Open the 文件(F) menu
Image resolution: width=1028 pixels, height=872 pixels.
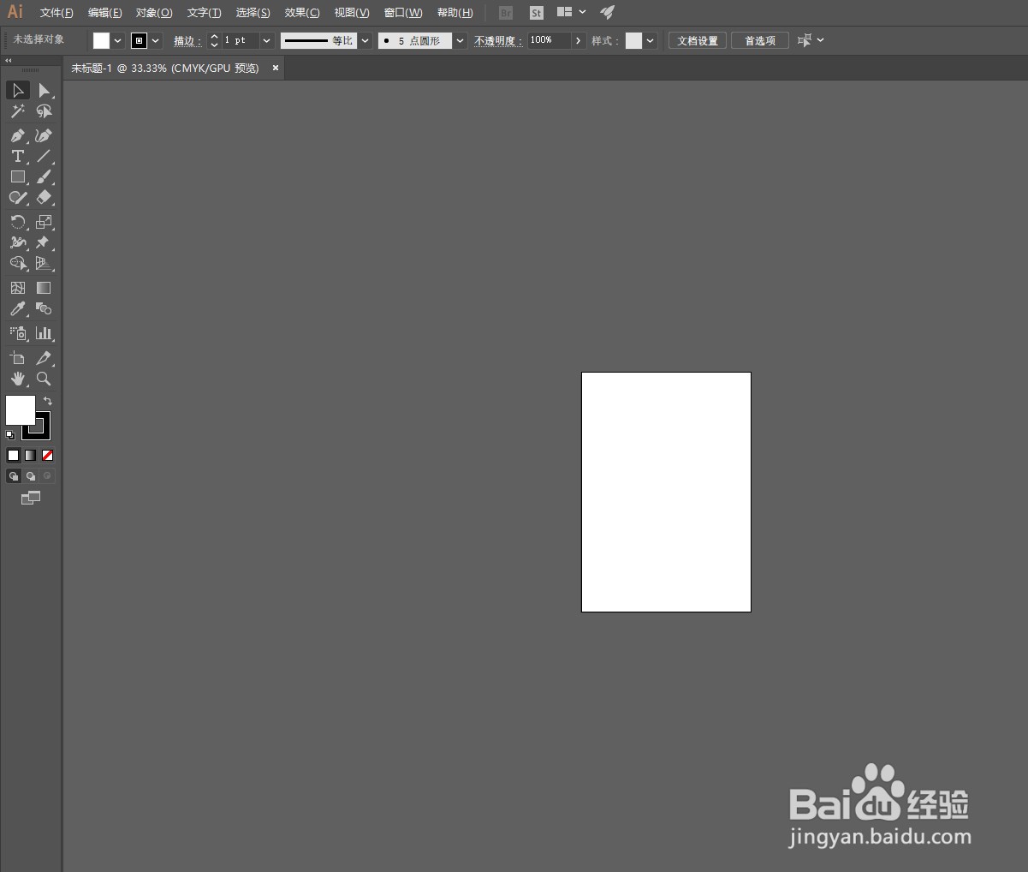56,13
